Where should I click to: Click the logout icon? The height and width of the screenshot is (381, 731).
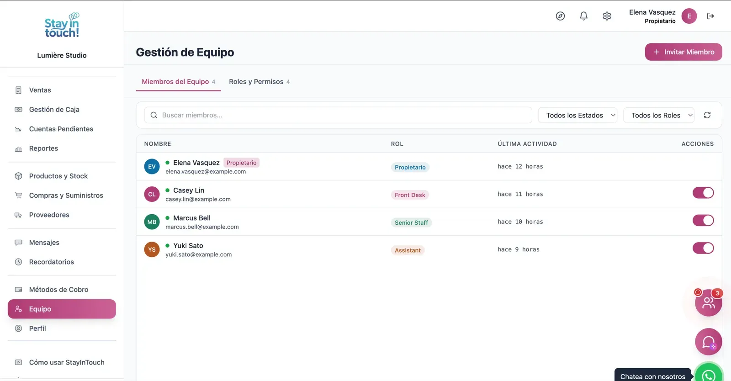tap(710, 16)
